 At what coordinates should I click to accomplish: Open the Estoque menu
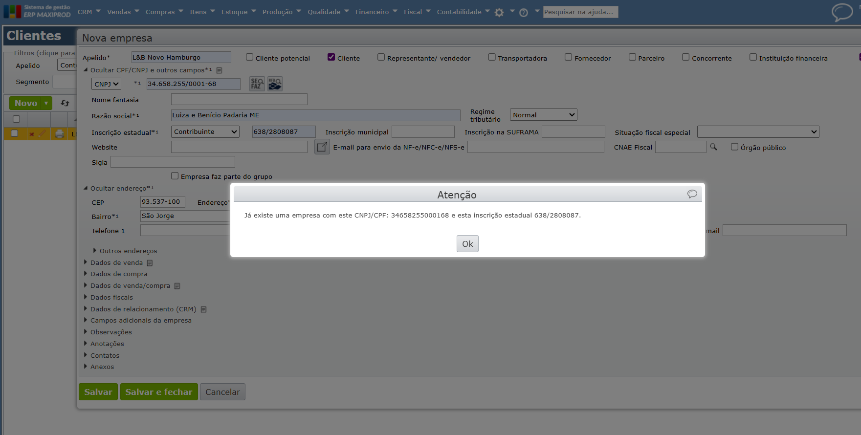[239, 12]
